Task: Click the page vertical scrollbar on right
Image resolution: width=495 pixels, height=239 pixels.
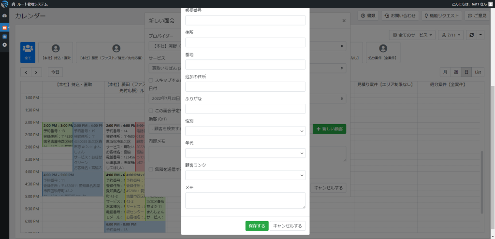Action: [x=493, y=145]
